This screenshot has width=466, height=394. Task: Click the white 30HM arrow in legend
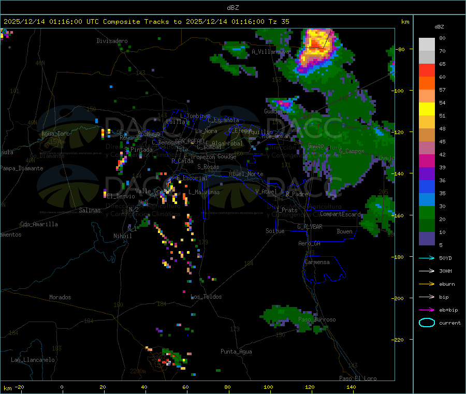point(427,271)
